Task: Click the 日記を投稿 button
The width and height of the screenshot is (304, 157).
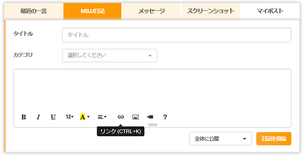Action: [274, 139]
